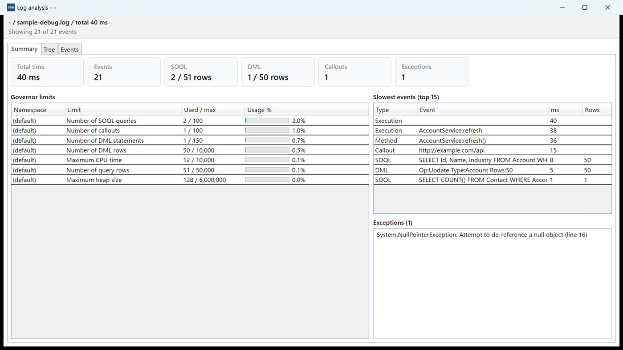623x350 pixels.
Task: Select the http://example.com/api Callout event
Action: pos(493,150)
